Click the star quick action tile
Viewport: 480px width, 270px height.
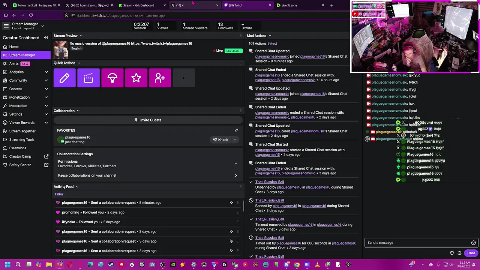136,78
